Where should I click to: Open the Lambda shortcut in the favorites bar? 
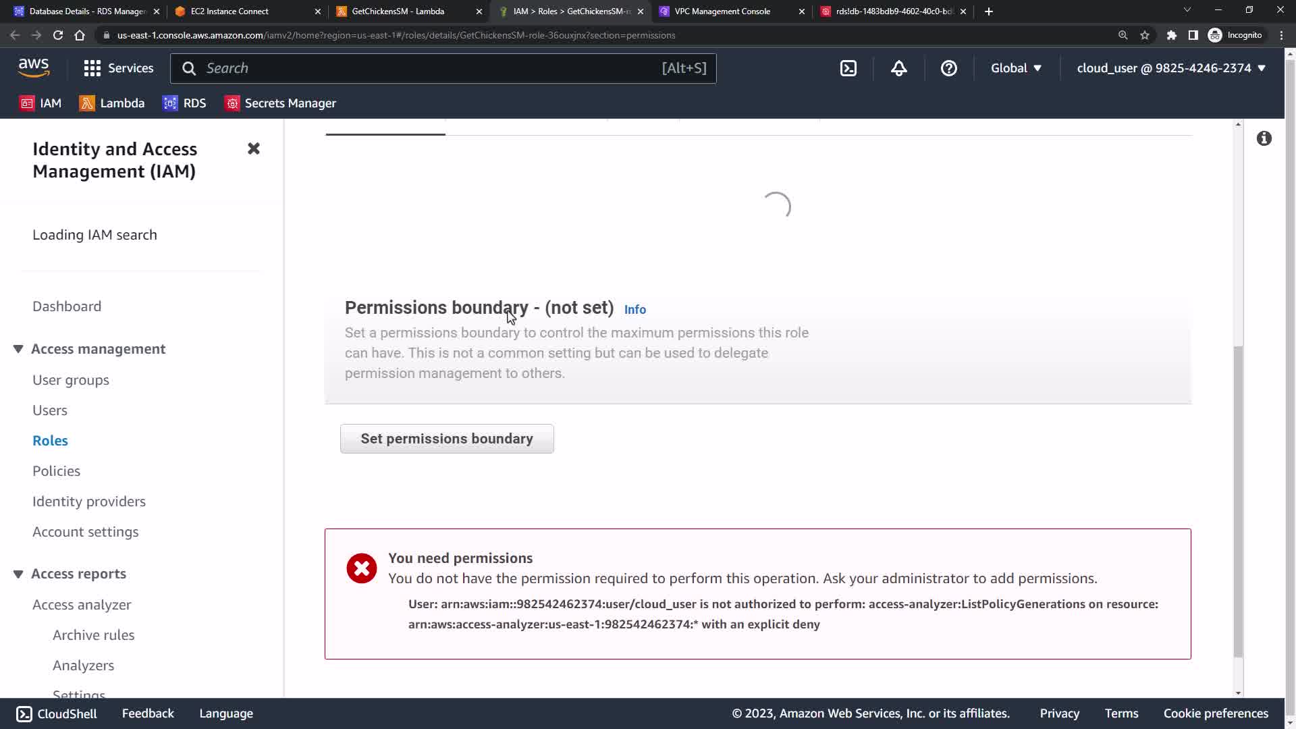(x=112, y=103)
